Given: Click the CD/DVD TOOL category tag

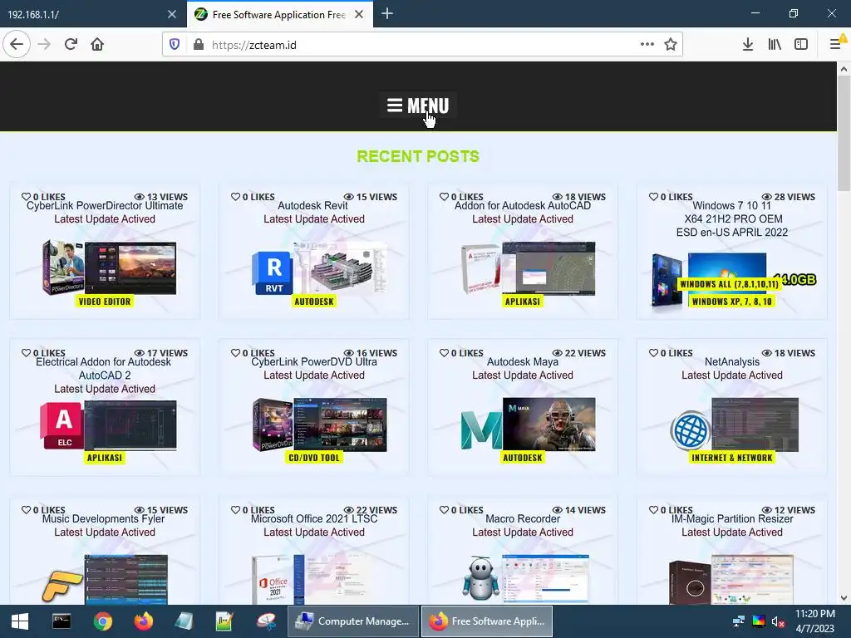Looking at the screenshot, I should point(313,458).
